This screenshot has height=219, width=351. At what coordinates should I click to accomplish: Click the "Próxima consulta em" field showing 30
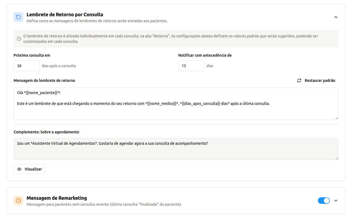point(26,66)
